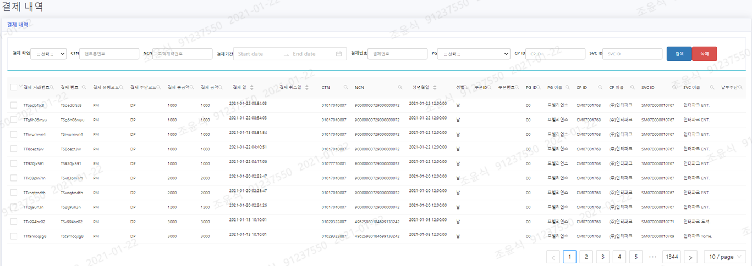Open search filter for CP ID column
This screenshot has height=266, width=752.
click(x=601, y=87)
